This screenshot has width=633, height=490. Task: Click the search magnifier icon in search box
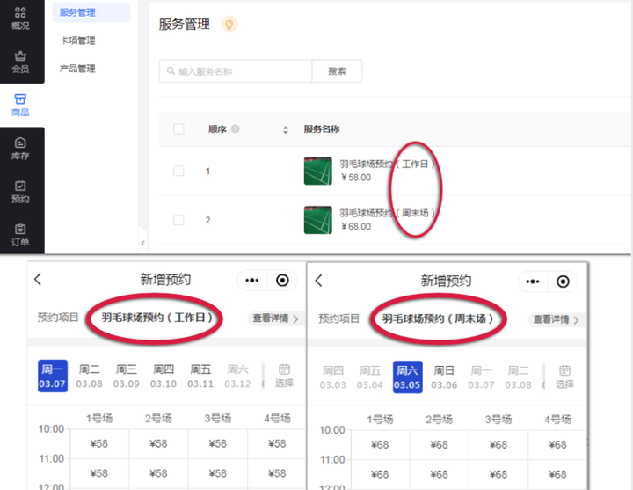click(170, 71)
